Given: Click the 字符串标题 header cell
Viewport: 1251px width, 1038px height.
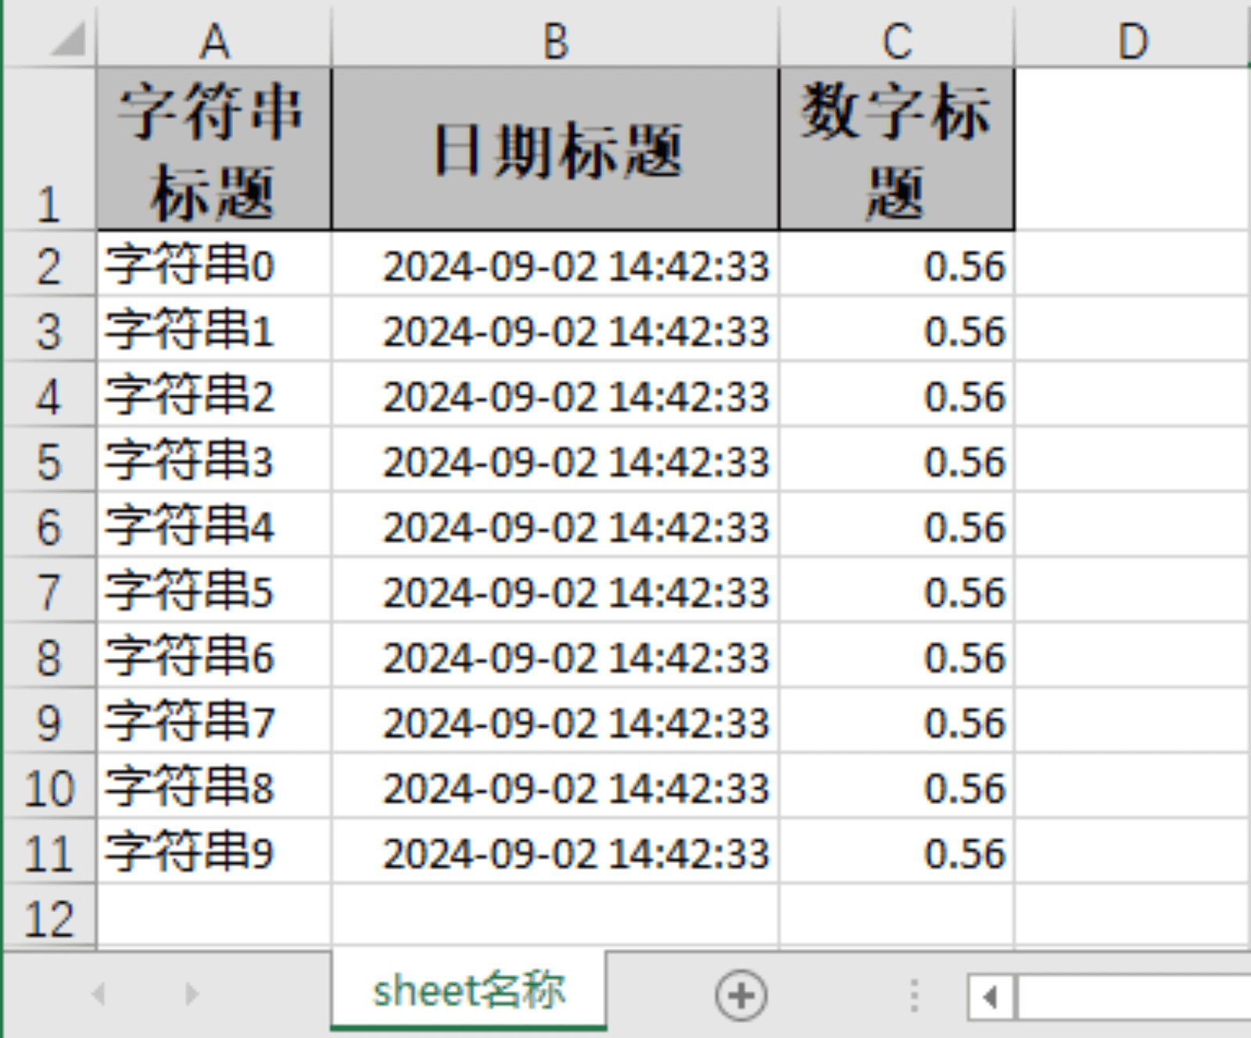Looking at the screenshot, I should pos(214,149).
